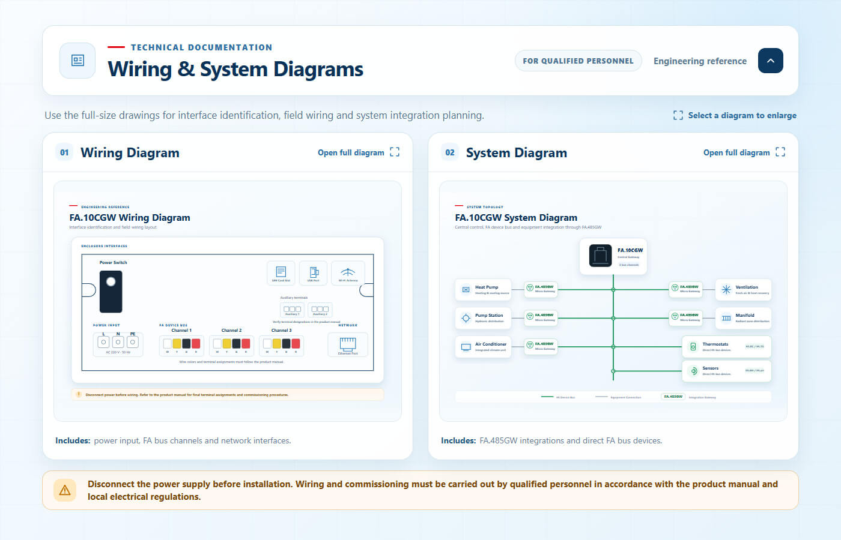This screenshot has height=540, width=841.
Task: Click the FA.485GW gateway next to Manifold
Action: click(686, 317)
